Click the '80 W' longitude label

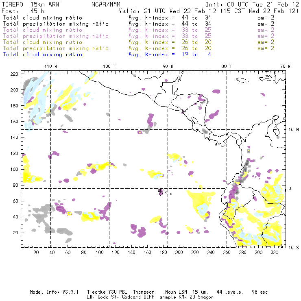click(226, 66)
